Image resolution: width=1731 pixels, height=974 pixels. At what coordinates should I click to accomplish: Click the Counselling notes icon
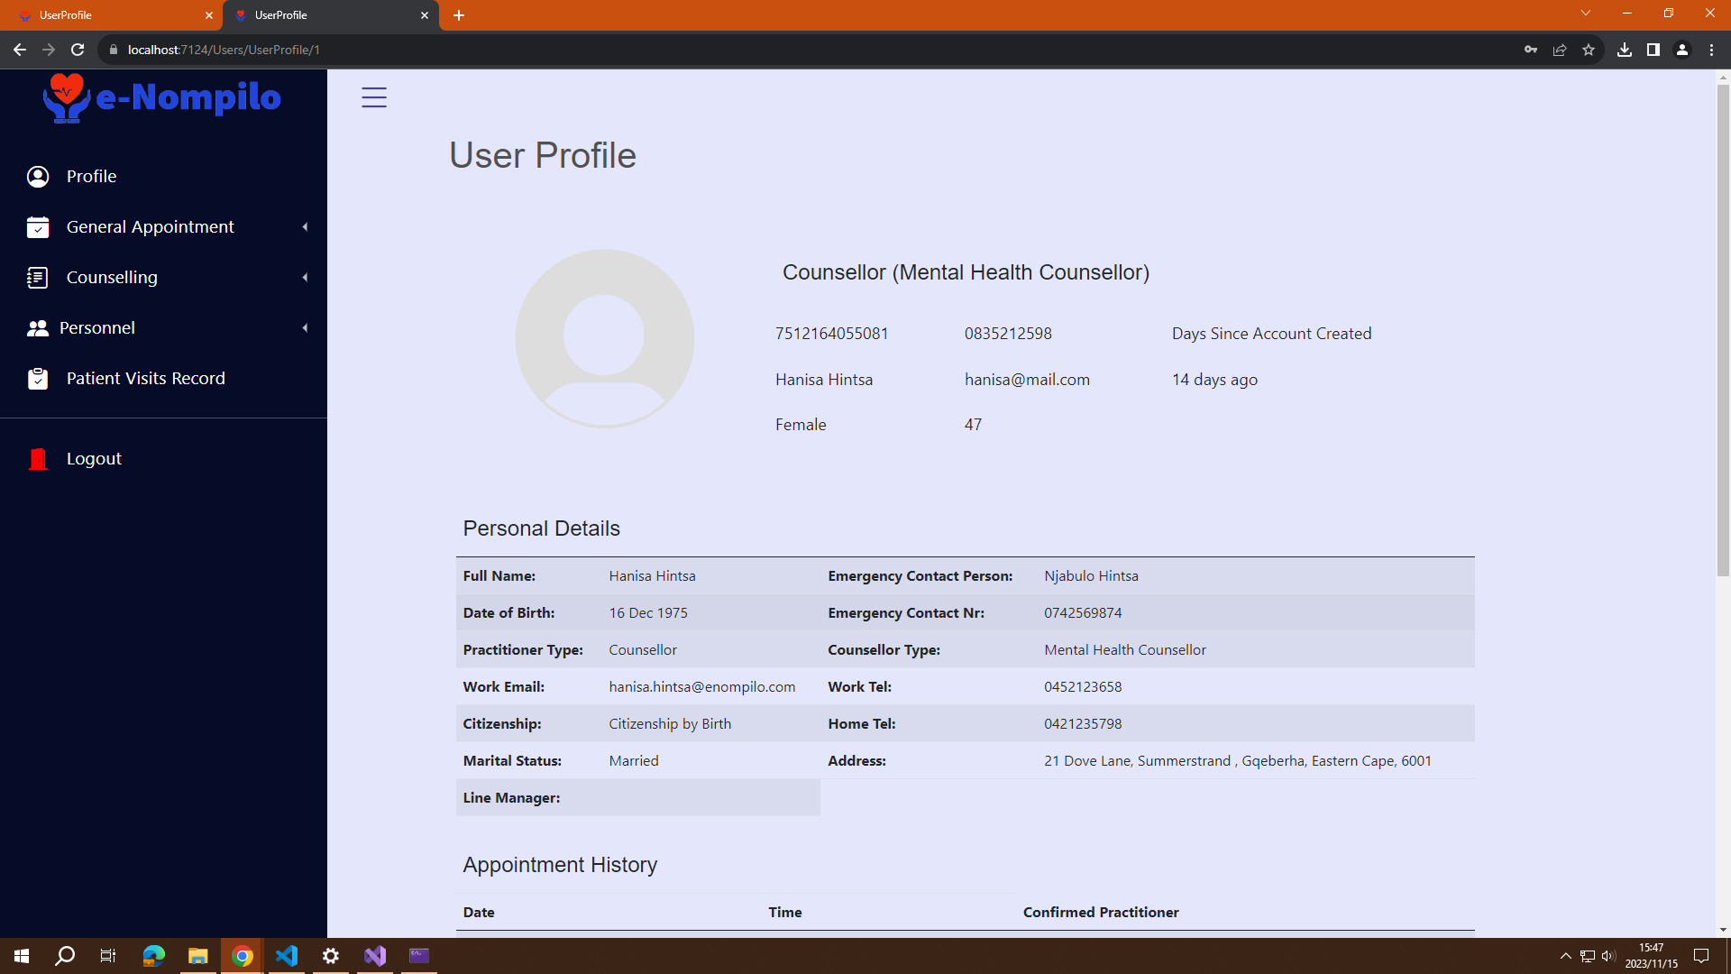[x=38, y=278]
